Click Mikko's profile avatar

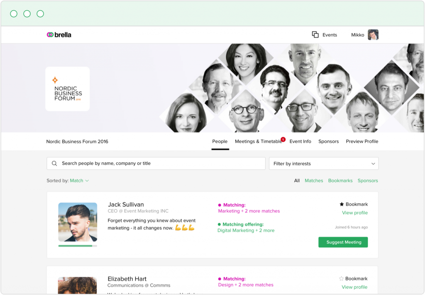coord(373,35)
